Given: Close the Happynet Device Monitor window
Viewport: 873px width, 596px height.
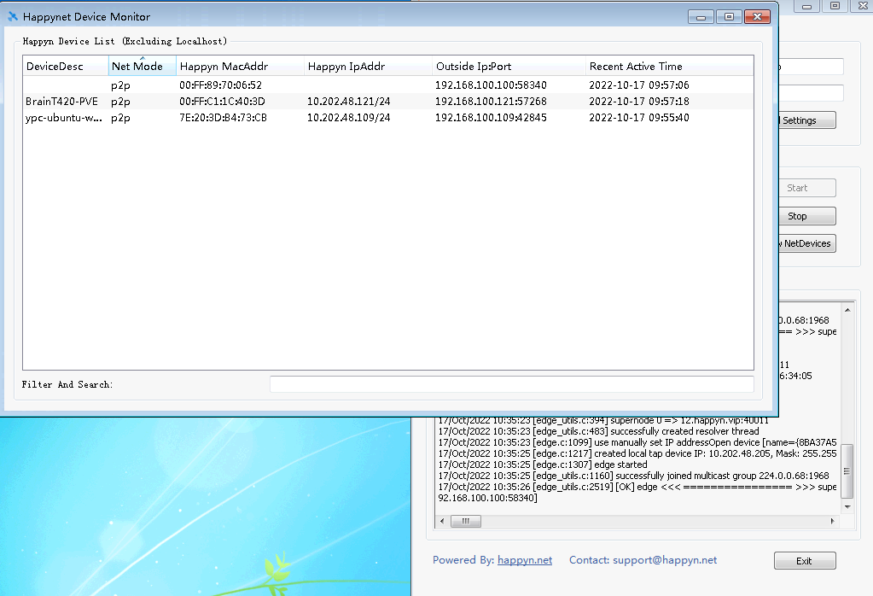Looking at the screenshot, I should click(757, 17).
